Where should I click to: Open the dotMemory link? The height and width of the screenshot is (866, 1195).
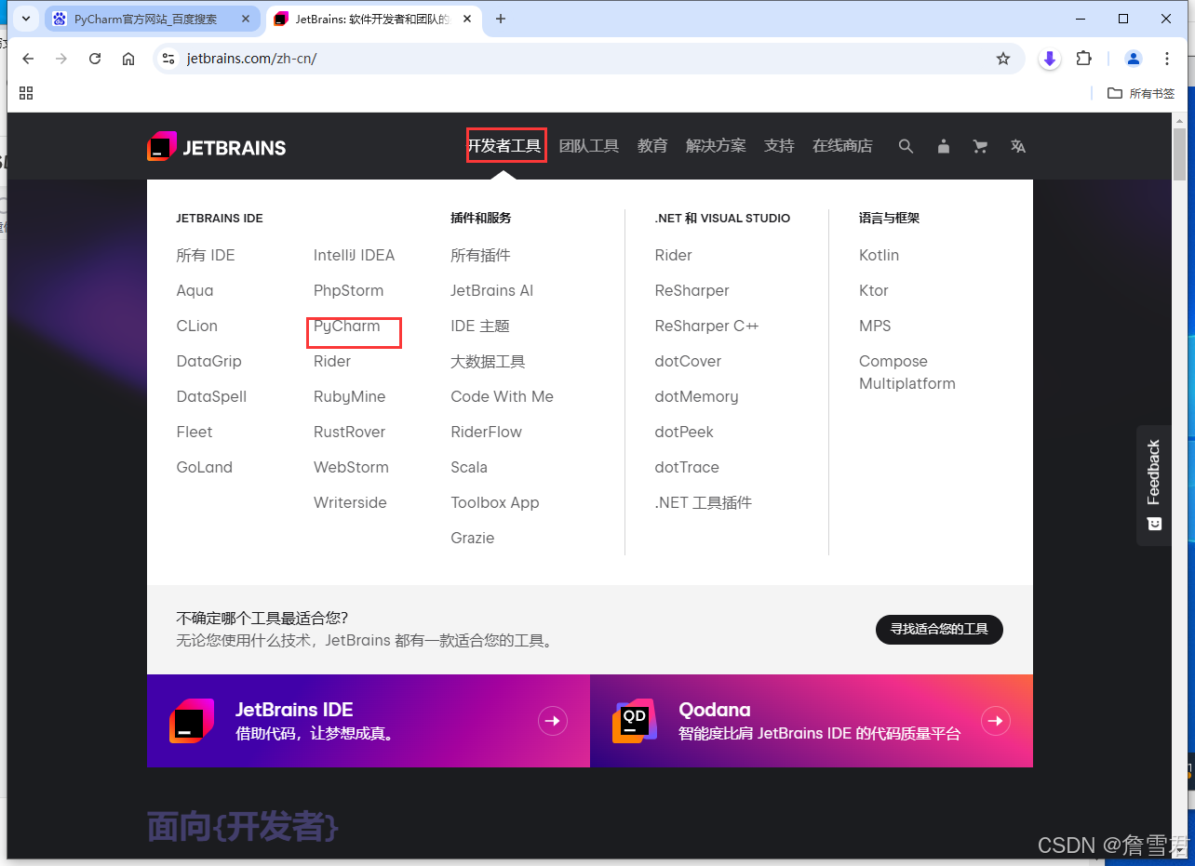pyautogui.click(x=696, y=397)
